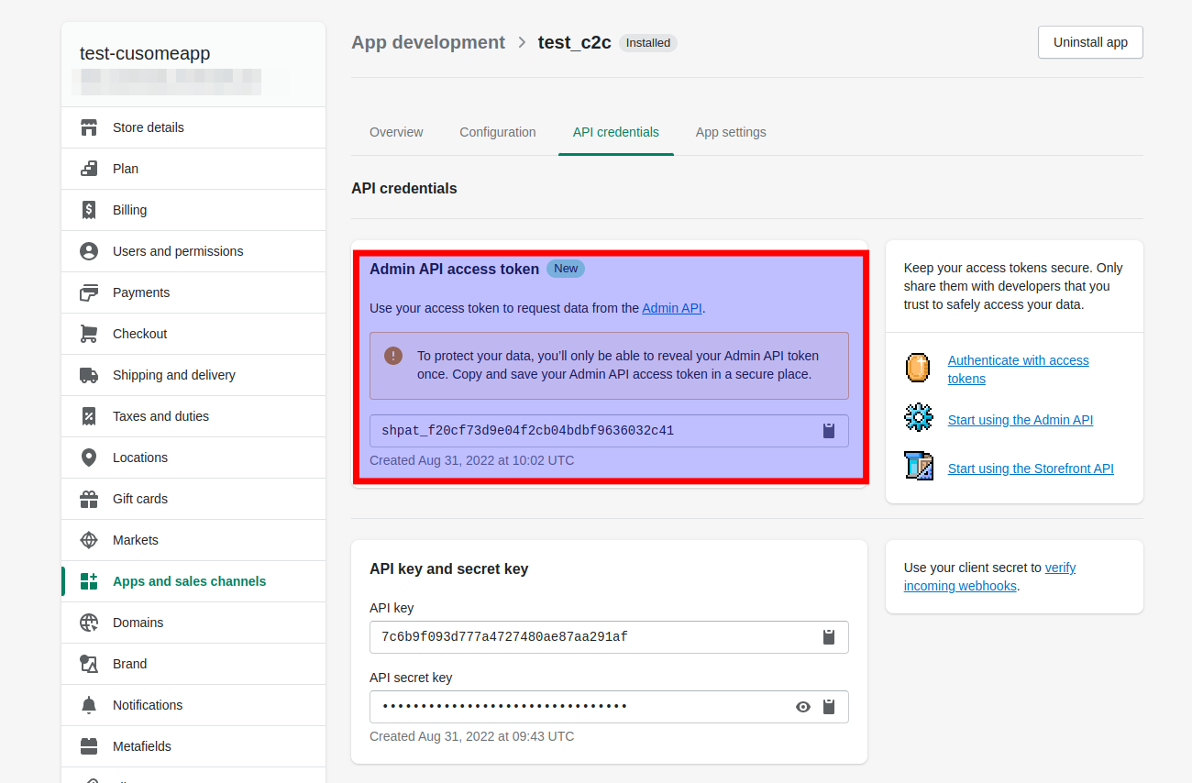The image size is (1192, 783).
Task: Copy the API key to clipboard
Action: (829, 636)
